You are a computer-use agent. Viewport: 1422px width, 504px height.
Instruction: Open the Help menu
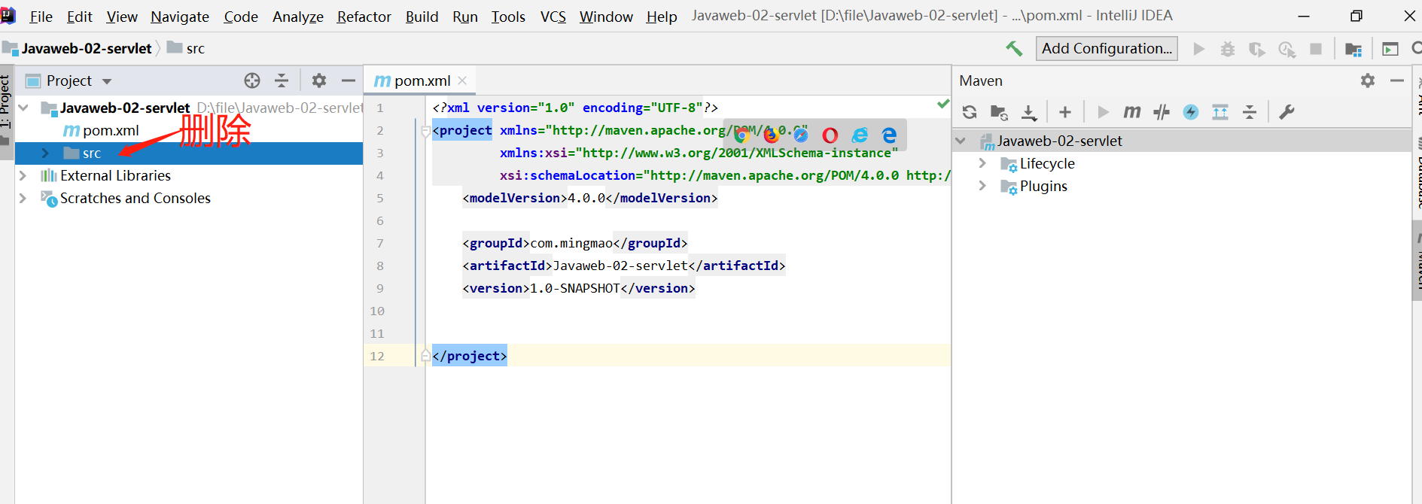coord(662,17)
